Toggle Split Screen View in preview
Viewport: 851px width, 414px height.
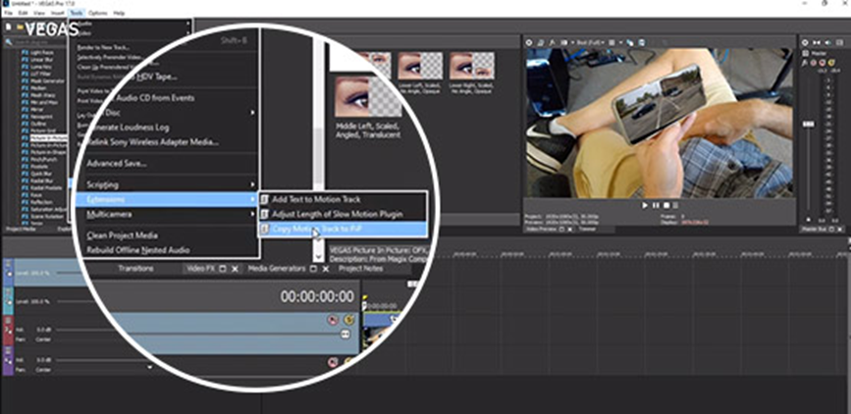(563, 42)
